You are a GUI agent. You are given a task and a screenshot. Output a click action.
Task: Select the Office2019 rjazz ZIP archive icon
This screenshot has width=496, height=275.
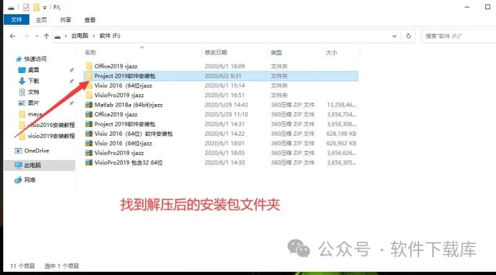pyautogui.click(x=89, y=114)
